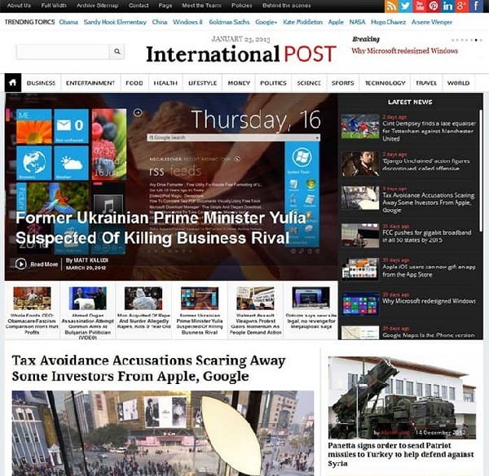489x476 pixels.
Task: Open the Business category
Action: pyautogui.click(x=41, y=83)
